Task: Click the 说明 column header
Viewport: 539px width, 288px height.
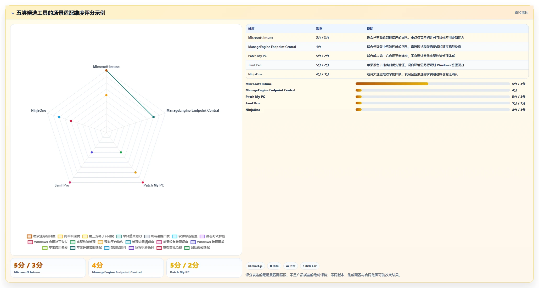Action: (x=370, y=29)
